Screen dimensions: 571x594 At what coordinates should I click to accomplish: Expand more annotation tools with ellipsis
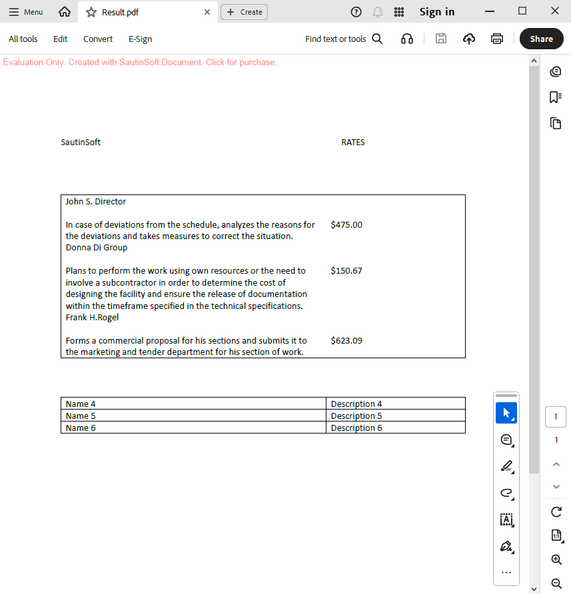click(506, 571)
